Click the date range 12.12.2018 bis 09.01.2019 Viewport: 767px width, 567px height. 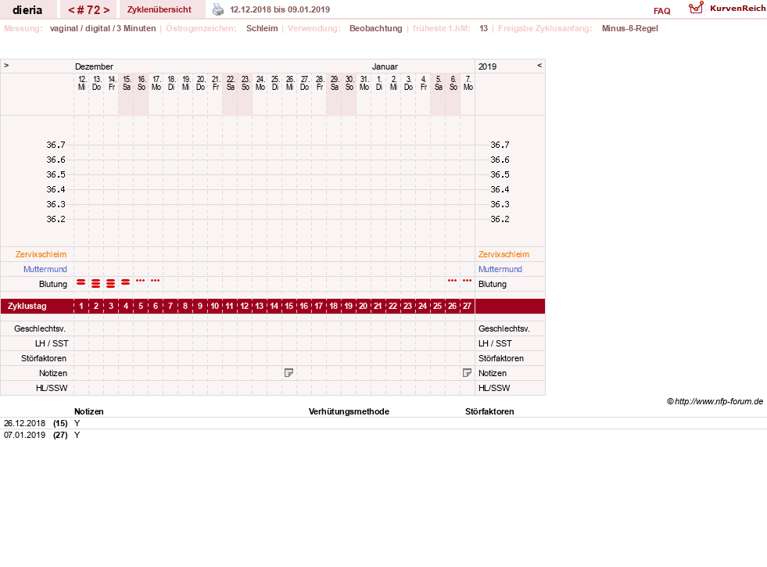tap(280, 10)
